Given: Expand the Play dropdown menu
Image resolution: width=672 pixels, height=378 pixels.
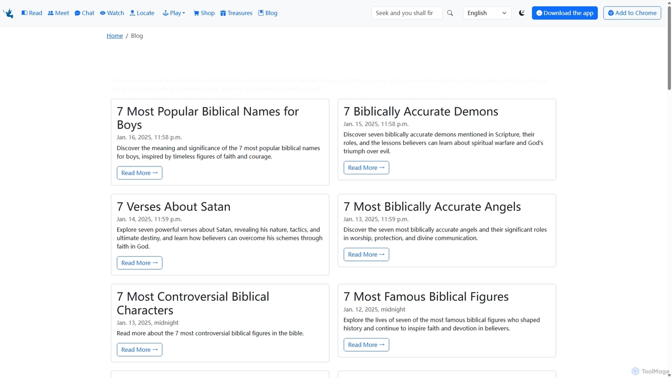Looking at the screenshot, I should click(x=174, y=13).
